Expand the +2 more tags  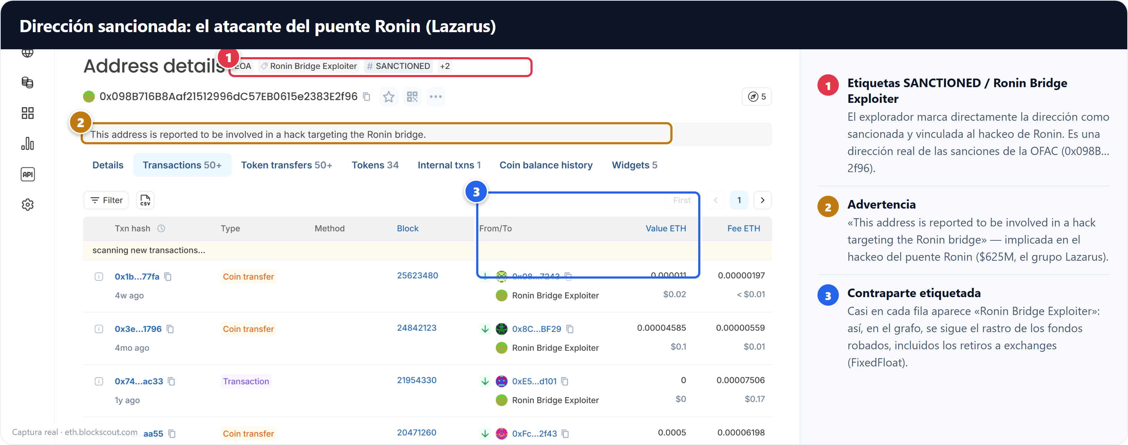(445, 66)
